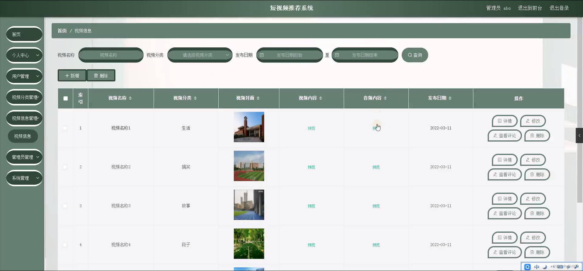Screen dimensions: 583x271
Task: Open 详情 for 视频名称2
Action: pos(505,160)
